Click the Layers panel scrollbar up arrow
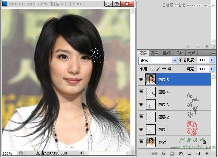The height and width of the screenshot is (158, 218). point(213,76)
